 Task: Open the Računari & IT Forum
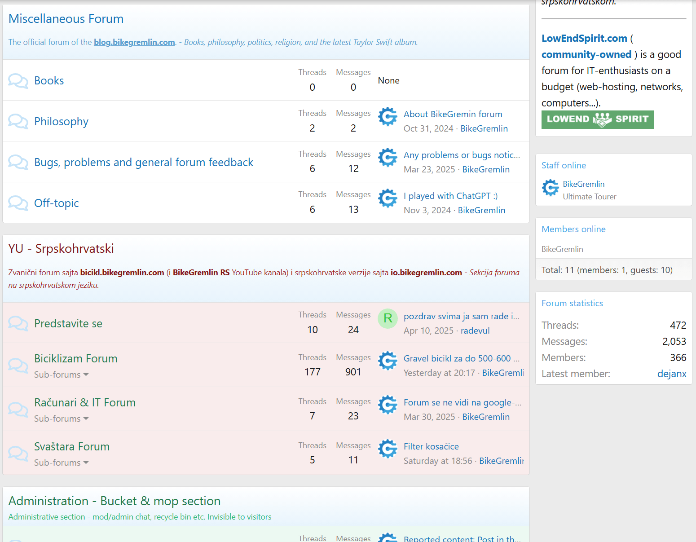[85, 403]
